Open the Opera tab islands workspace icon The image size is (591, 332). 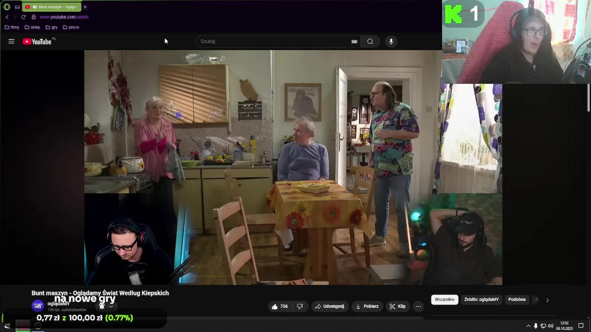tap(18, 7)
